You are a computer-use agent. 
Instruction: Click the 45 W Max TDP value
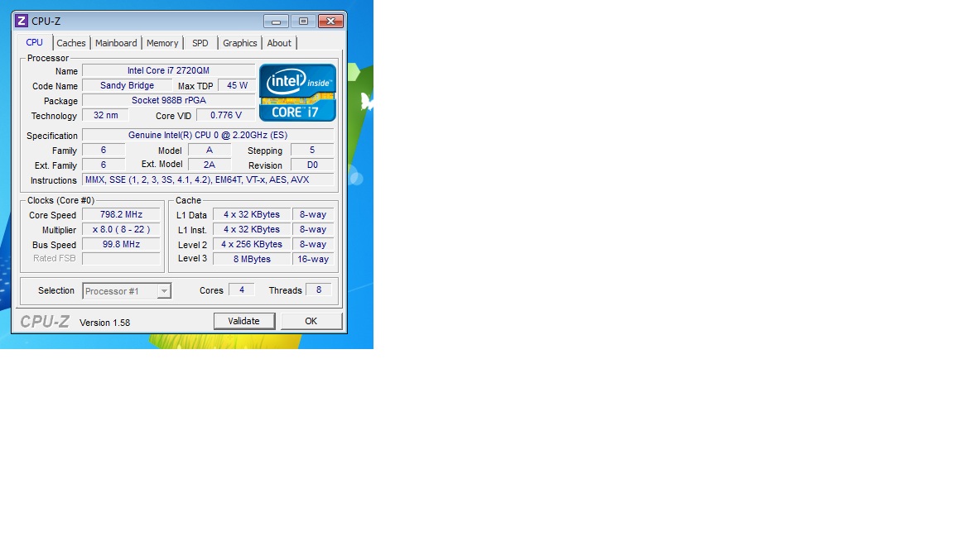pyautogui.click(x=238, y=86)
